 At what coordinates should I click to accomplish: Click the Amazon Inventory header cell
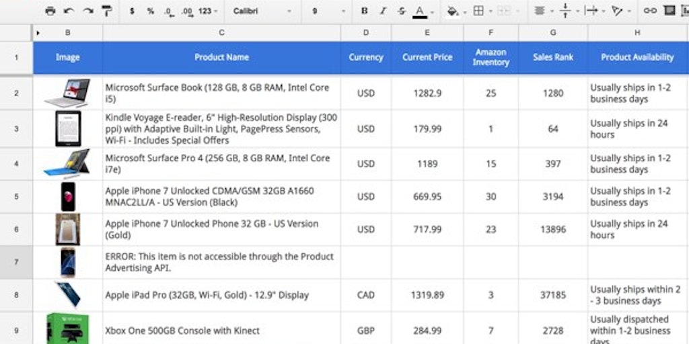click(491, 58)
